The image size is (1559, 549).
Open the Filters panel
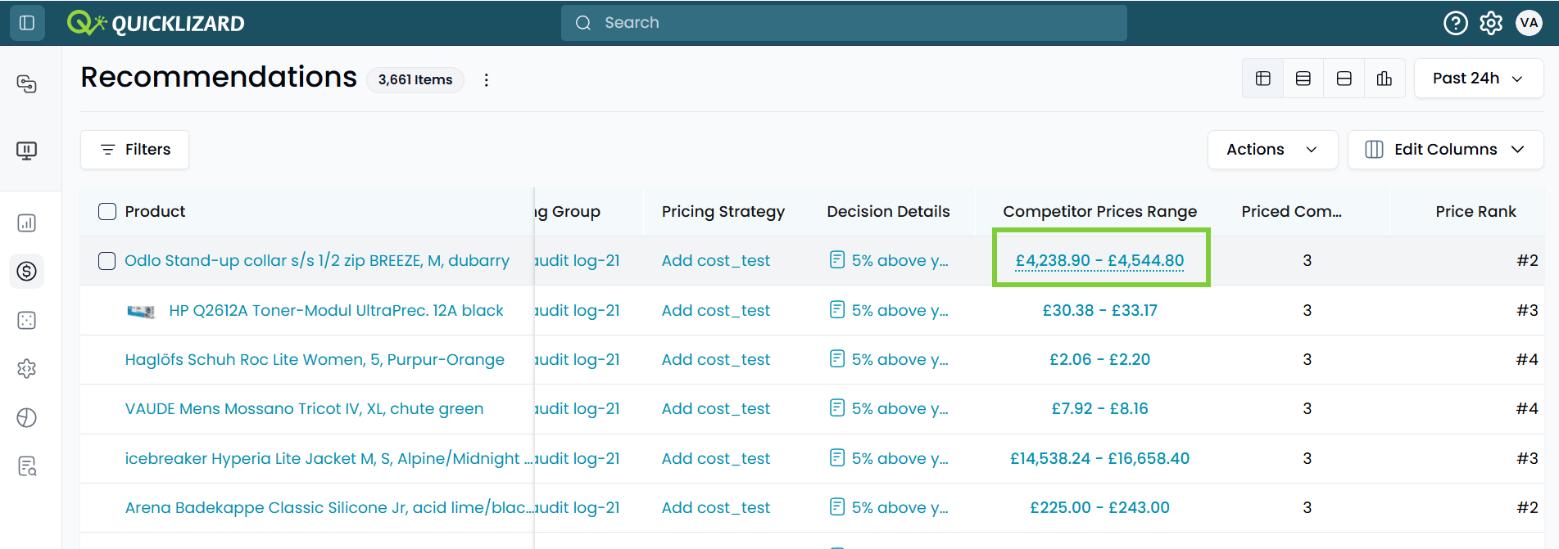[x=134, y=150]
